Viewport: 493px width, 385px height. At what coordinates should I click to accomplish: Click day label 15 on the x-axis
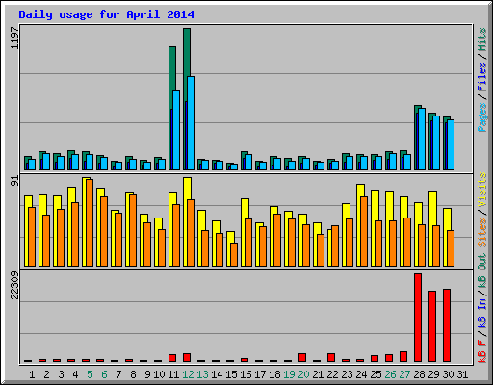[x=231, y=374]
